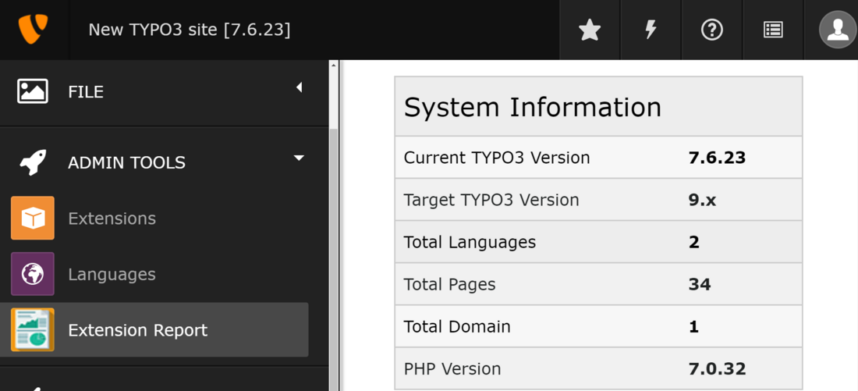The image size is (858, 391).
Task: Click the TYPO3 logo in top bar
Action: point(33,29)
